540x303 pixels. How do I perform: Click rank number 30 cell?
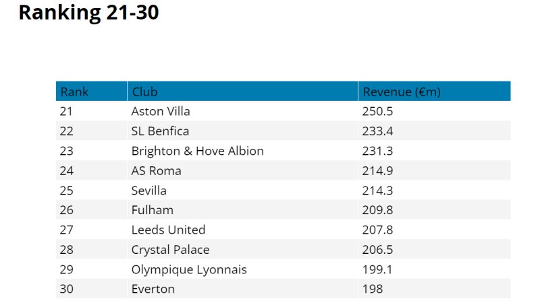(92, 289)
